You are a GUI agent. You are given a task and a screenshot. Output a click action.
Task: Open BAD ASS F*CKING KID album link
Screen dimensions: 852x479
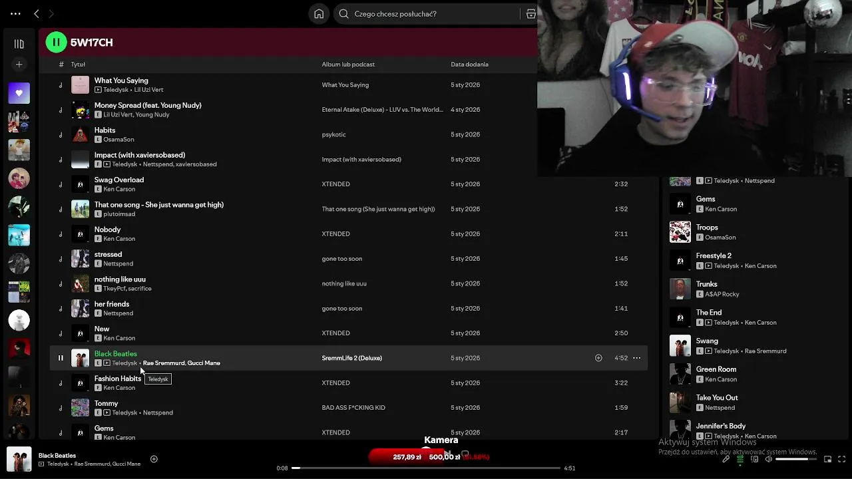coord(353,408)
